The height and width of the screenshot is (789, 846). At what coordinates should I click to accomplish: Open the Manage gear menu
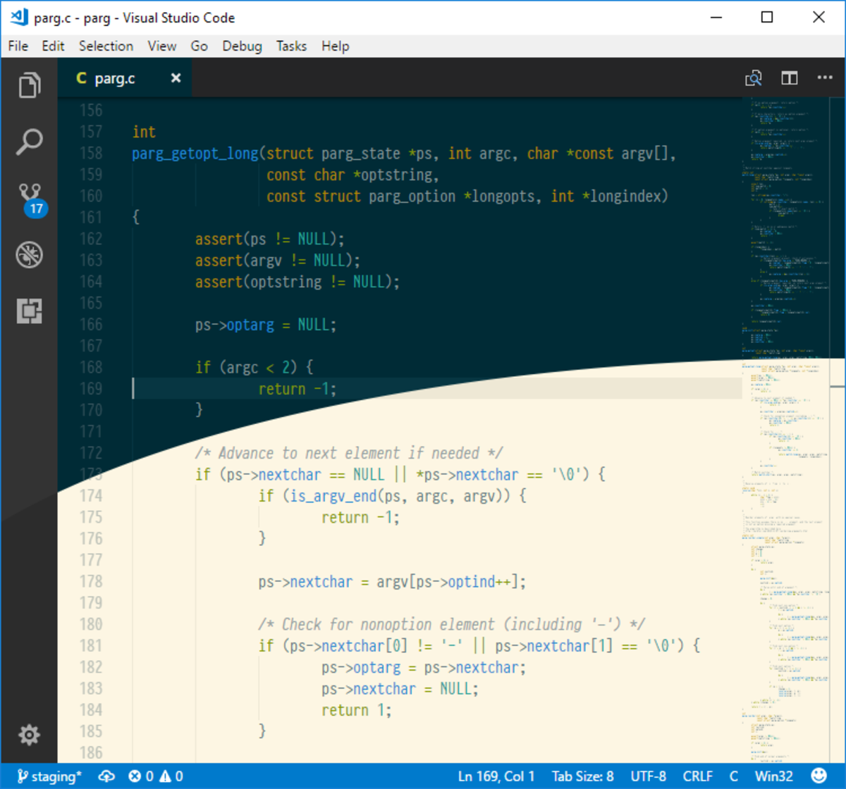[29, 735]
